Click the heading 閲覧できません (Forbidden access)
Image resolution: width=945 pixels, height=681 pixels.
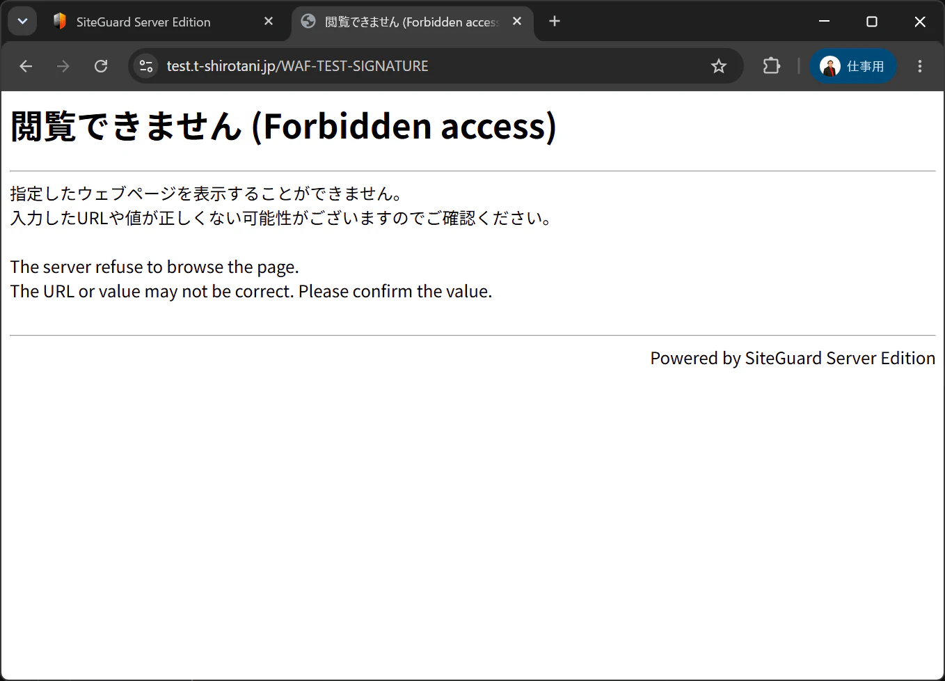[284, 127]
